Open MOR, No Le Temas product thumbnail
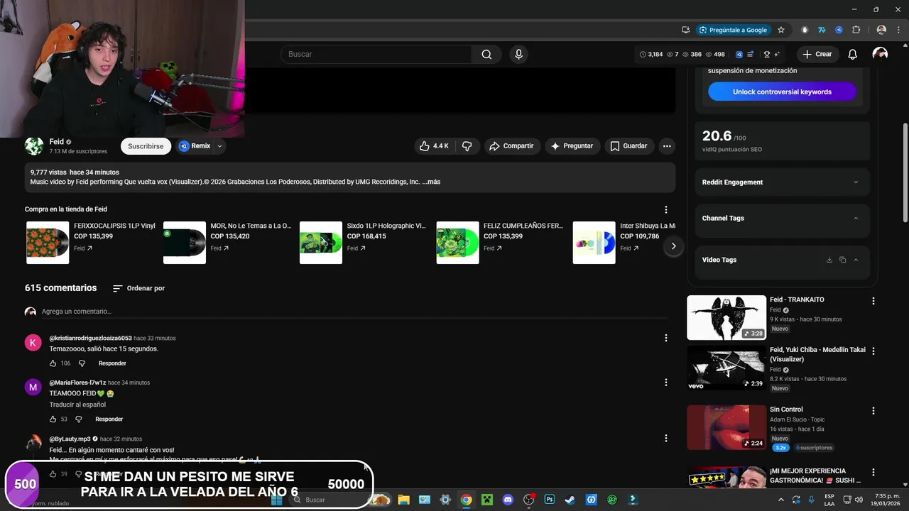Viewport: 909px width, 511px height. pos(185,243)
